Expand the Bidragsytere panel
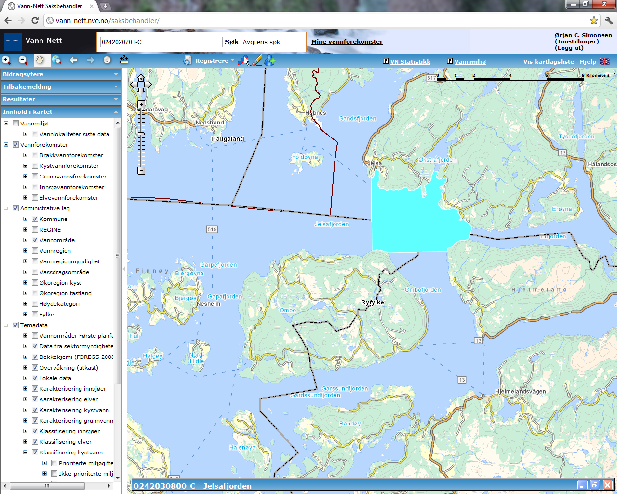This screenshot has width=617, height=494. [60, 74]
